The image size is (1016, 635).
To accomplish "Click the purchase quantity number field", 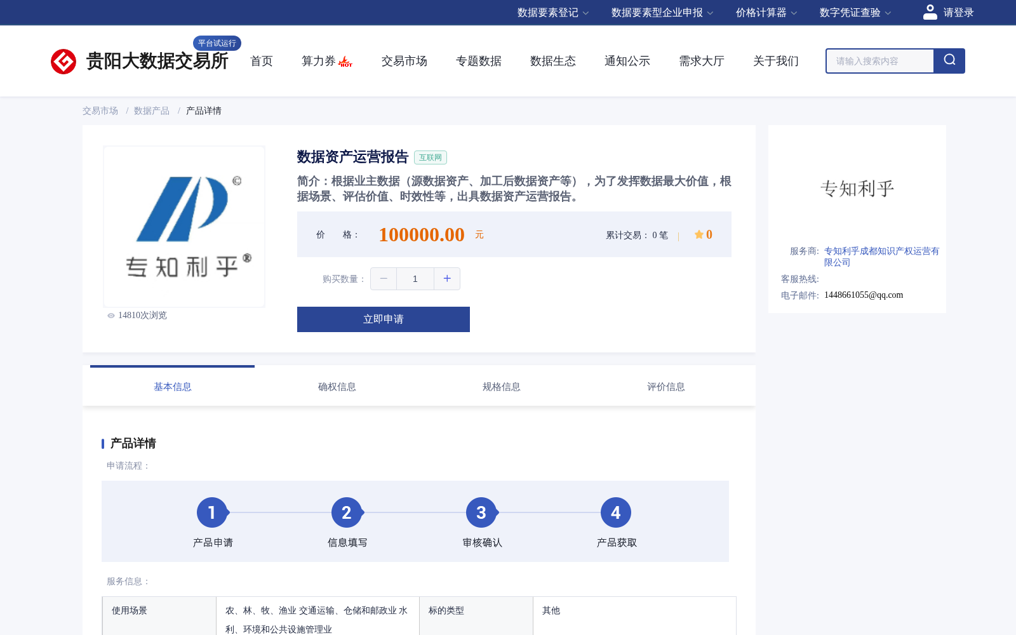I will point(415,279).
